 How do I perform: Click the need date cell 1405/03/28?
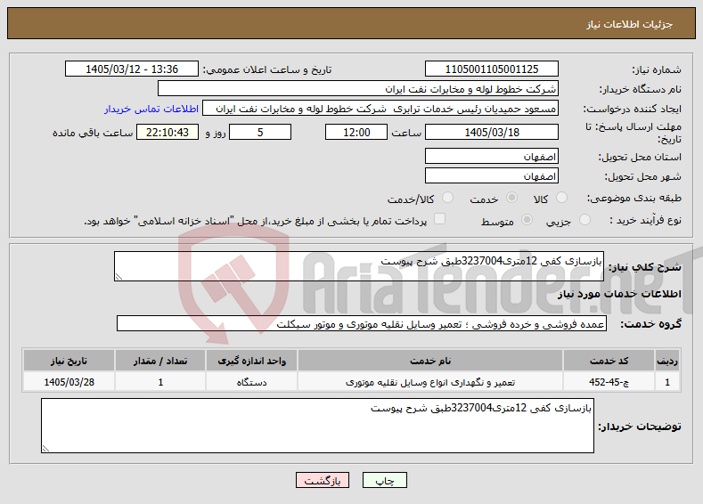click(x=69, y=382)
